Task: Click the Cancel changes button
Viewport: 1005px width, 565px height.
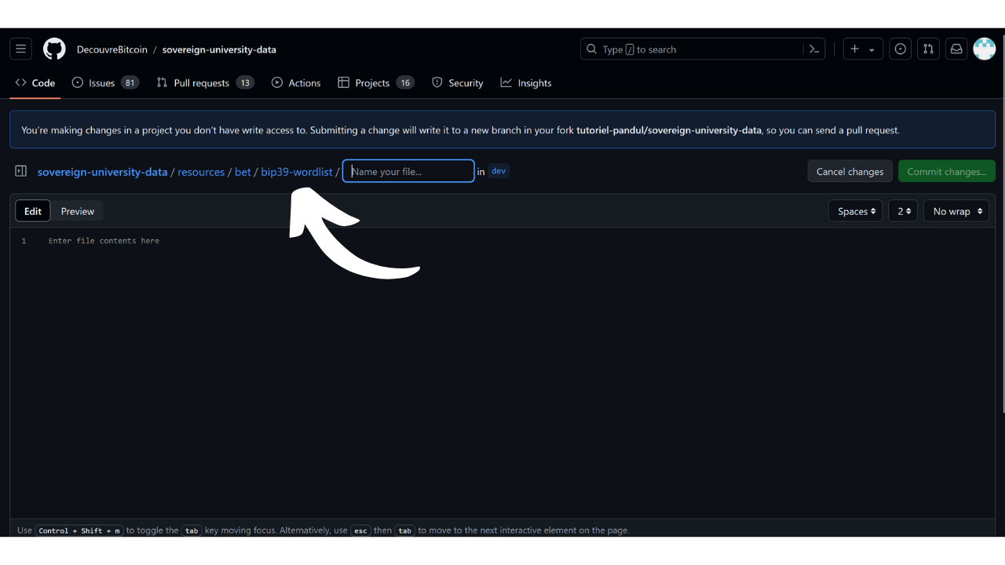Action: click(x=850, y=171)
